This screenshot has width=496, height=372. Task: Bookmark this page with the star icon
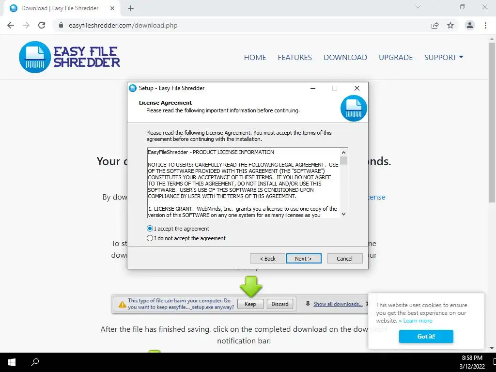pyautogui.click(x=450, y=25)
